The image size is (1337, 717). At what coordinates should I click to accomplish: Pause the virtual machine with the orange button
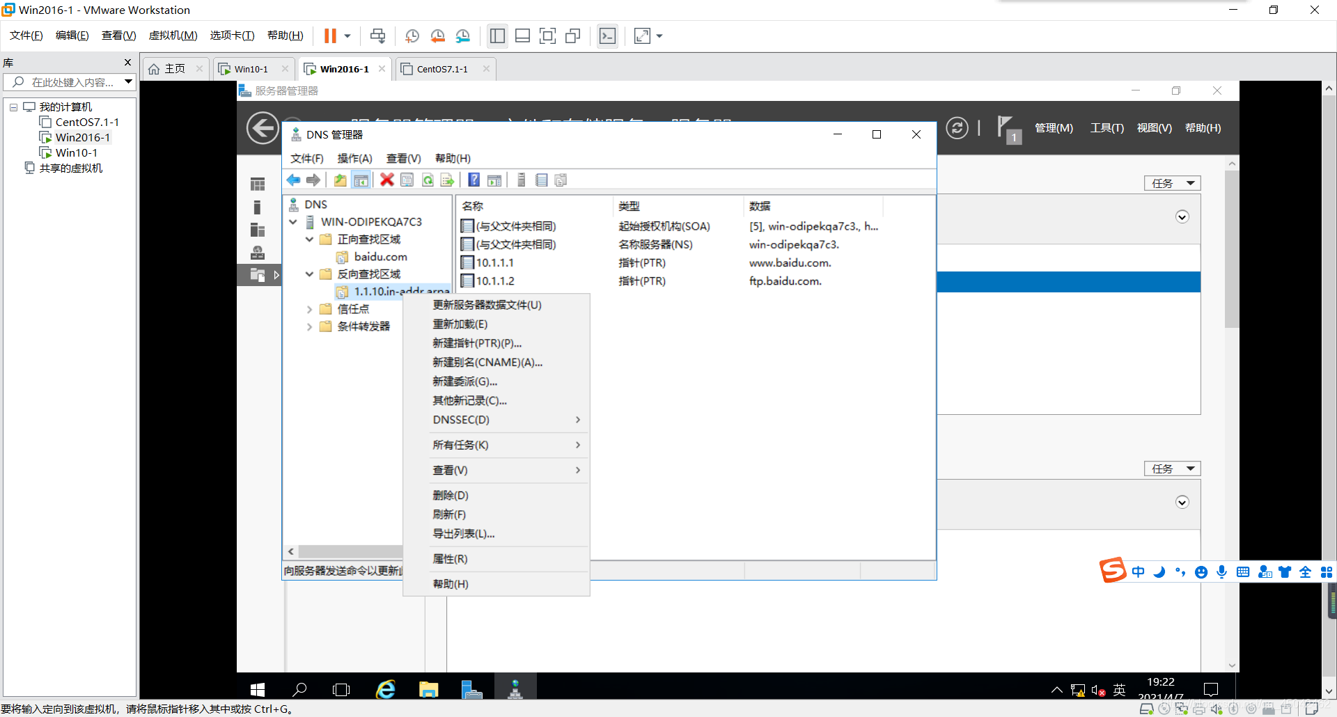(x=330, y=36)
